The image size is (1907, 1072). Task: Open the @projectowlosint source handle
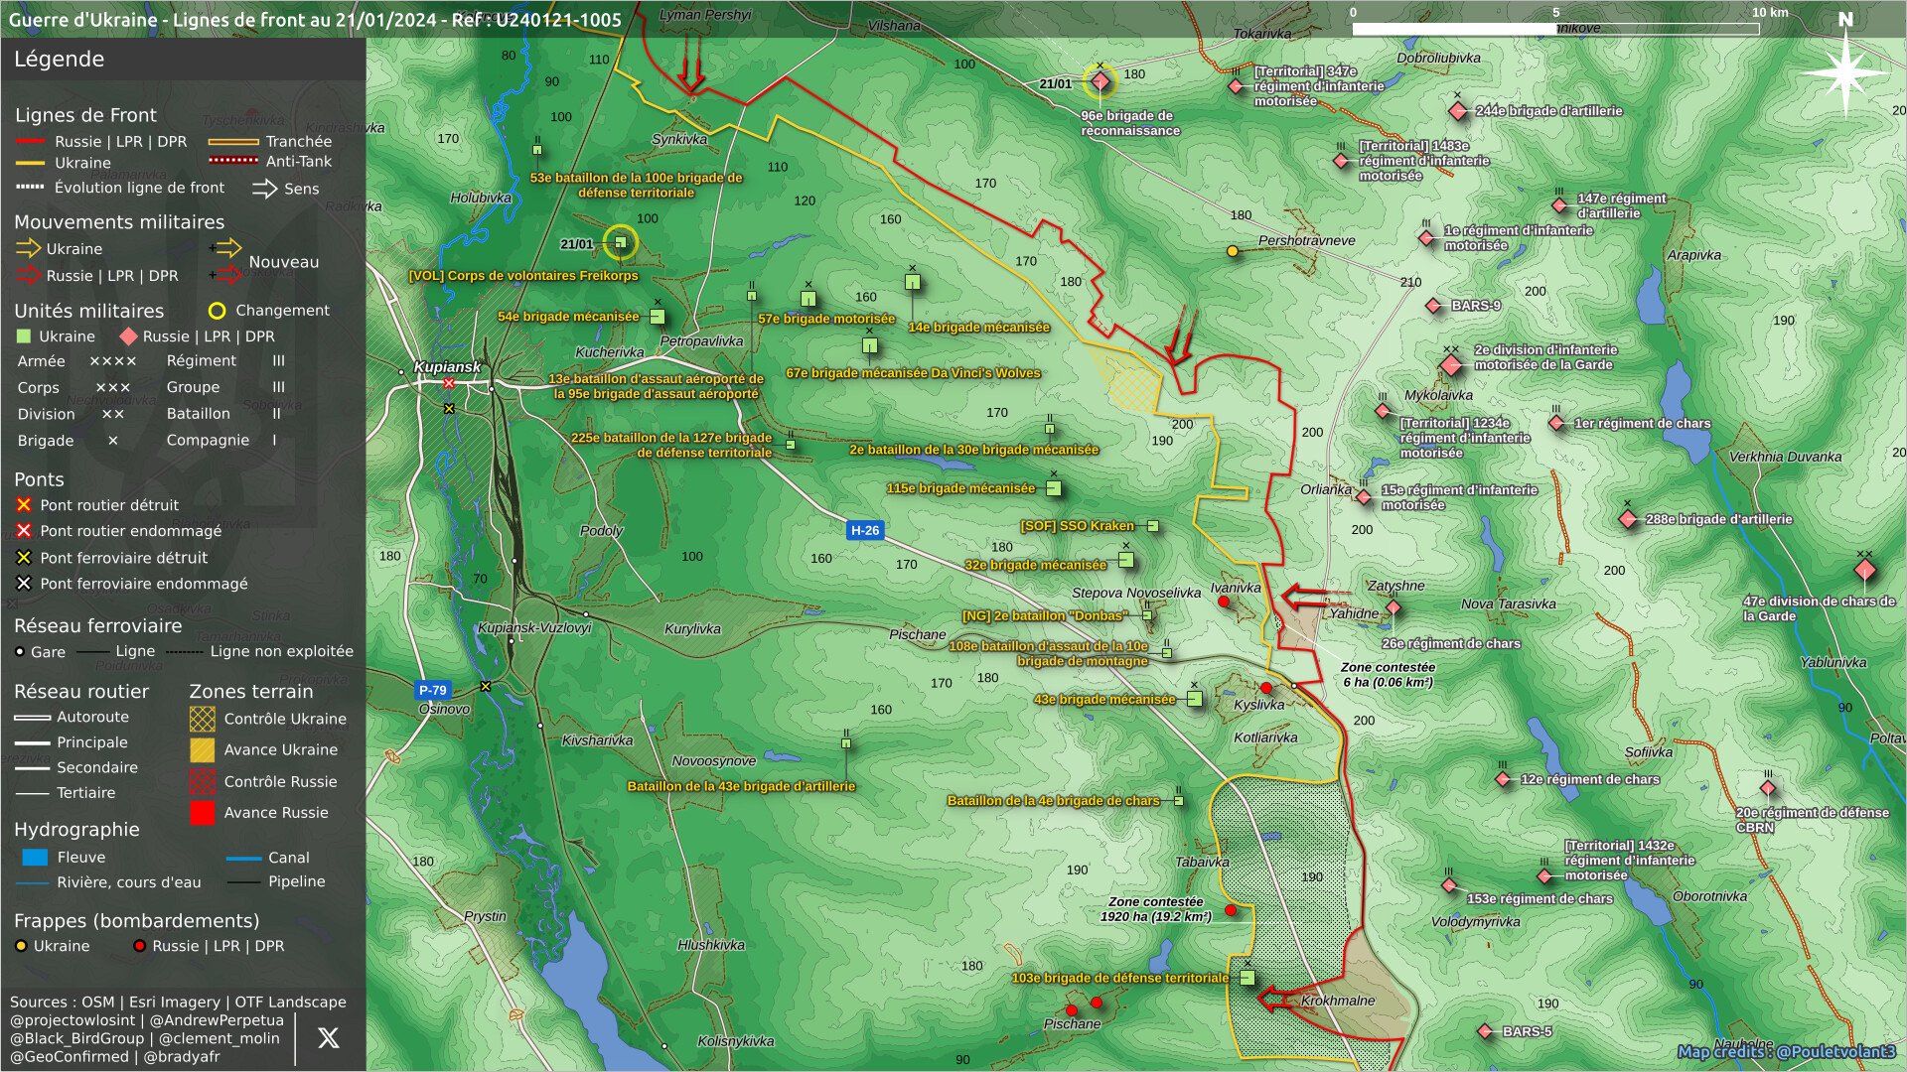[73, 1020]
